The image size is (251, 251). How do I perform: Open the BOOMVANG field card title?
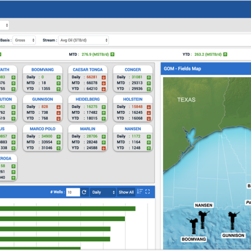click(x=42, y=70)
